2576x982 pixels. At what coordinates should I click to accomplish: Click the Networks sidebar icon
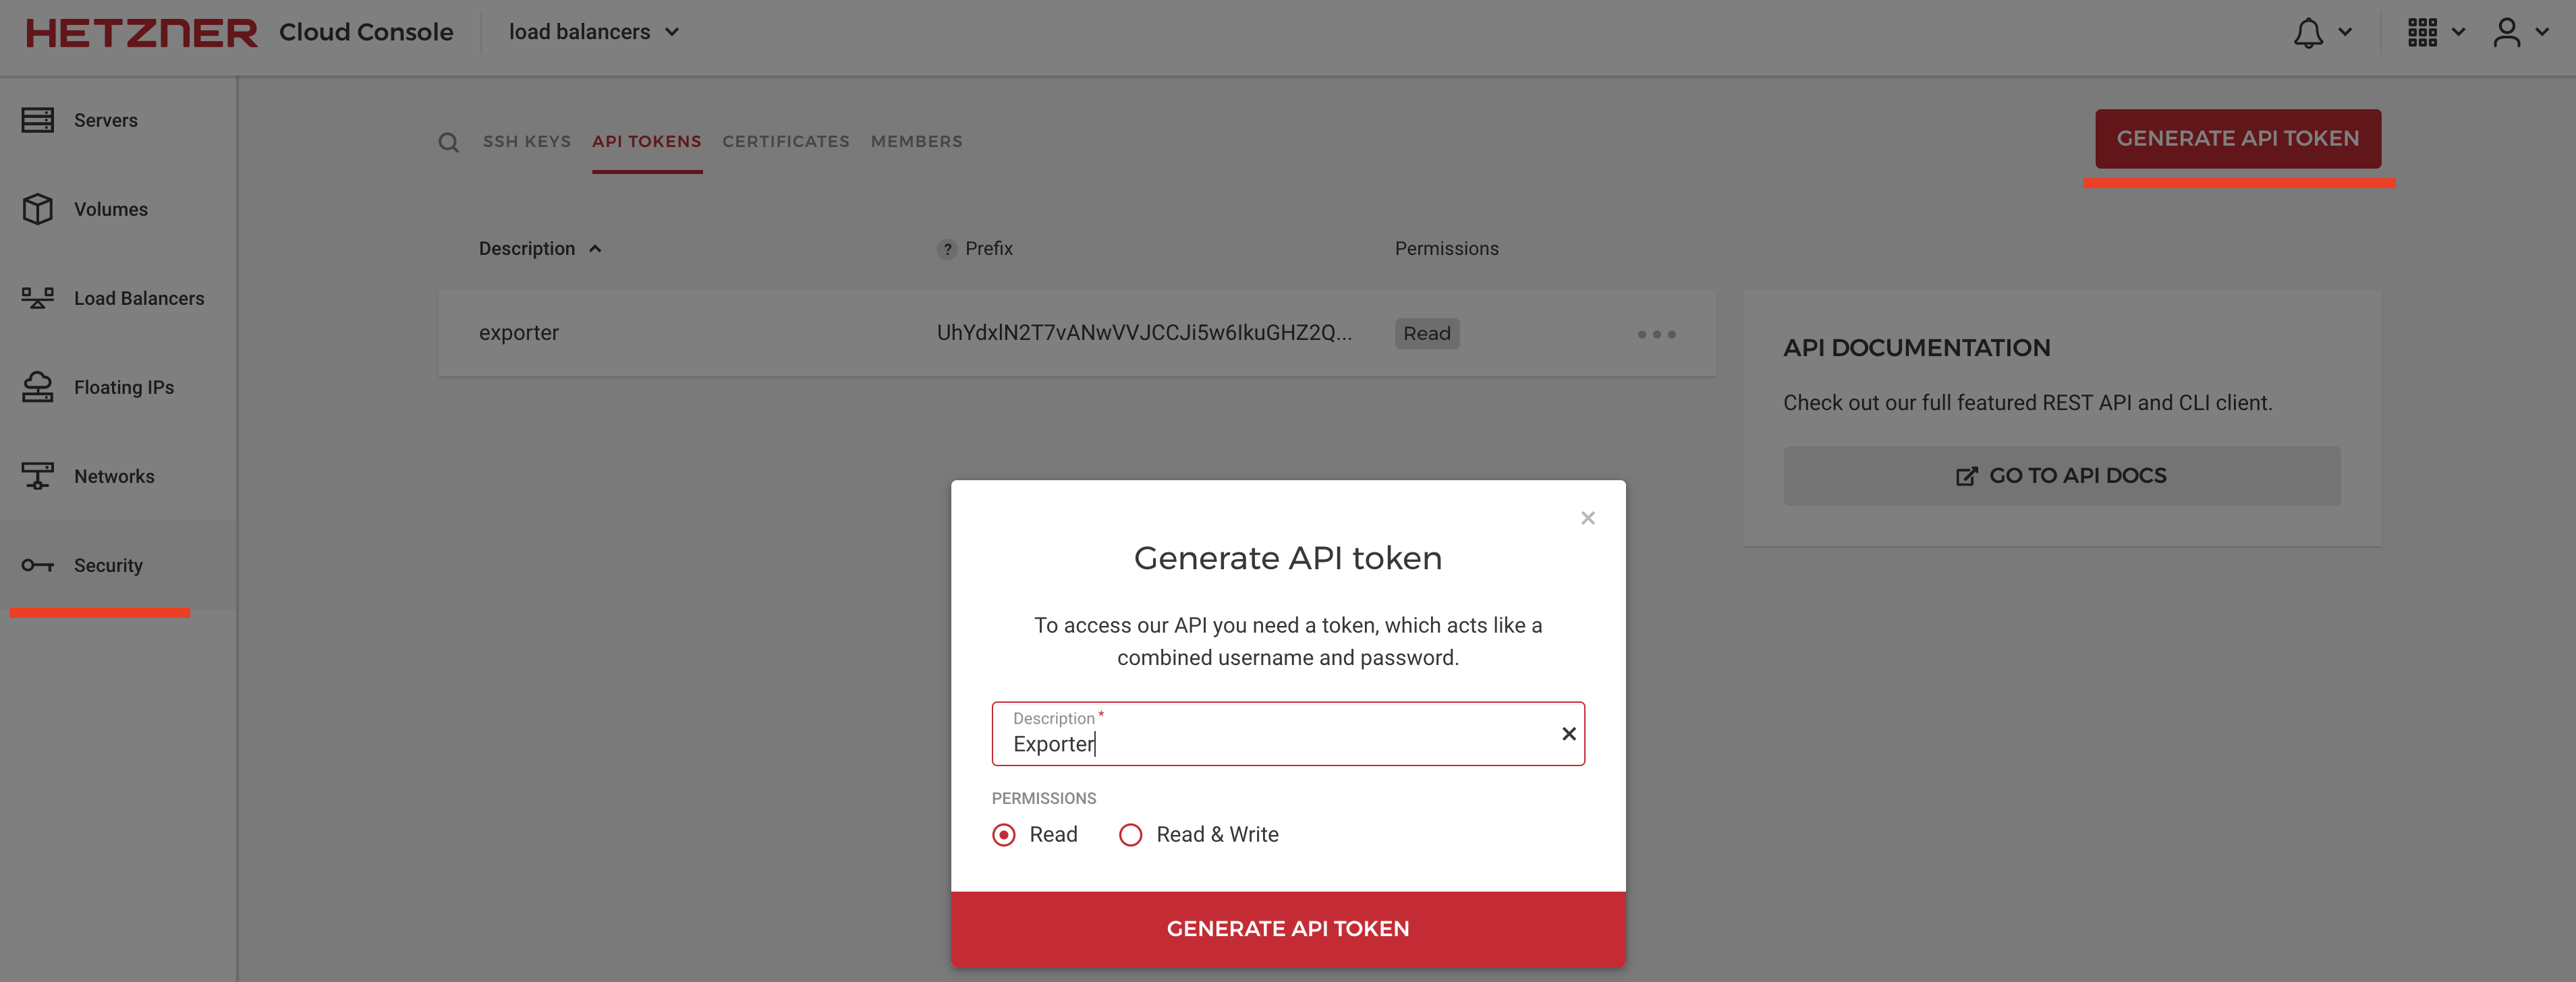point(37,476)
